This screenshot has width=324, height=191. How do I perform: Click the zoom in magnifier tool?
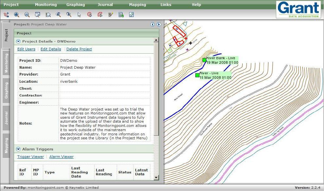[x=16, y=14]
